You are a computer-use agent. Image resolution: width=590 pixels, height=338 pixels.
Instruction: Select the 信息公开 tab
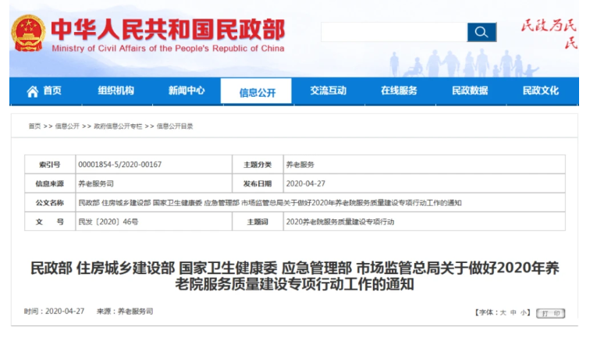(x=258, y=92)
